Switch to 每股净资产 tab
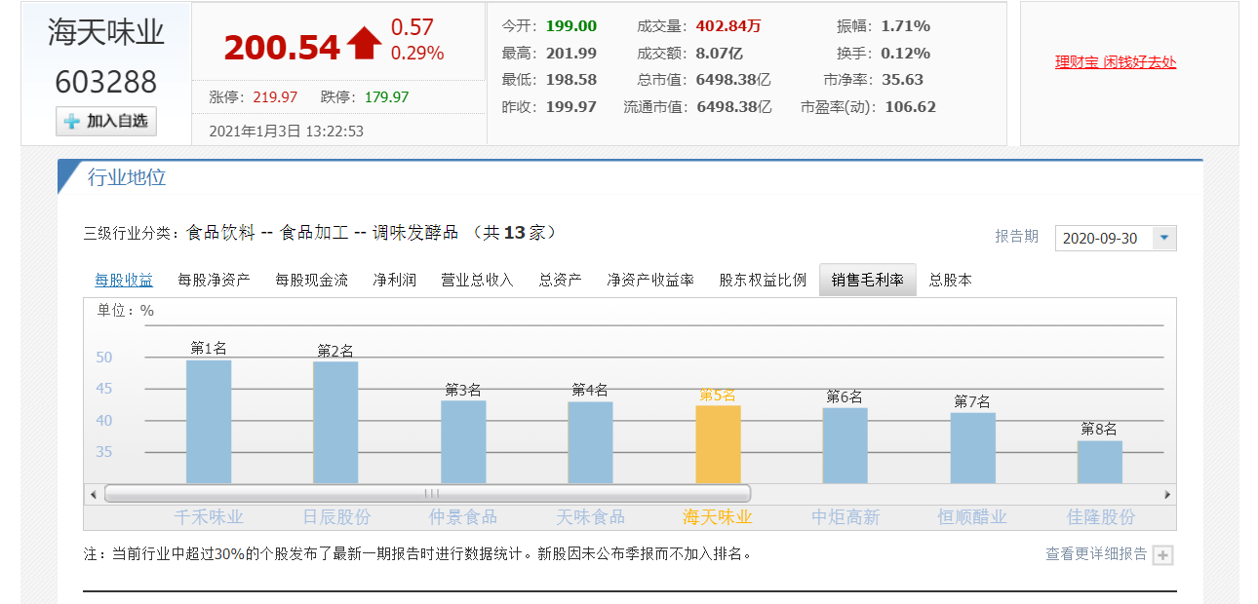Screen dimensions: 1258x604 click(x=214, y=280)
